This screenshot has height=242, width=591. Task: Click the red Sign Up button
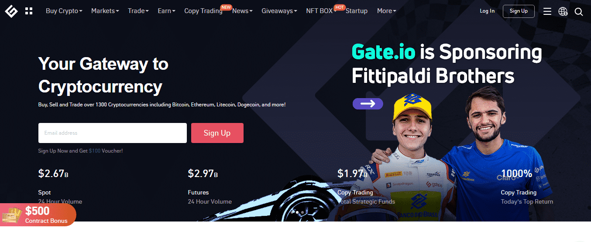click(217, 133)
